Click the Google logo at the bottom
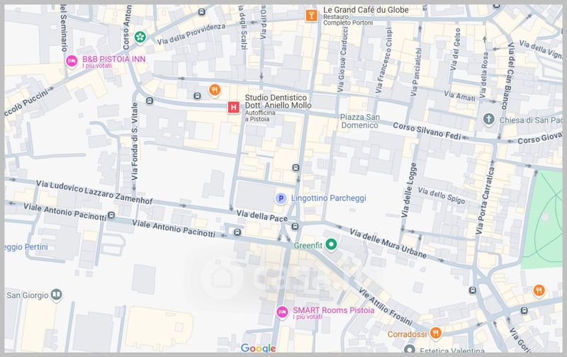This screenshot has height=357, width=567. point(258,348)
